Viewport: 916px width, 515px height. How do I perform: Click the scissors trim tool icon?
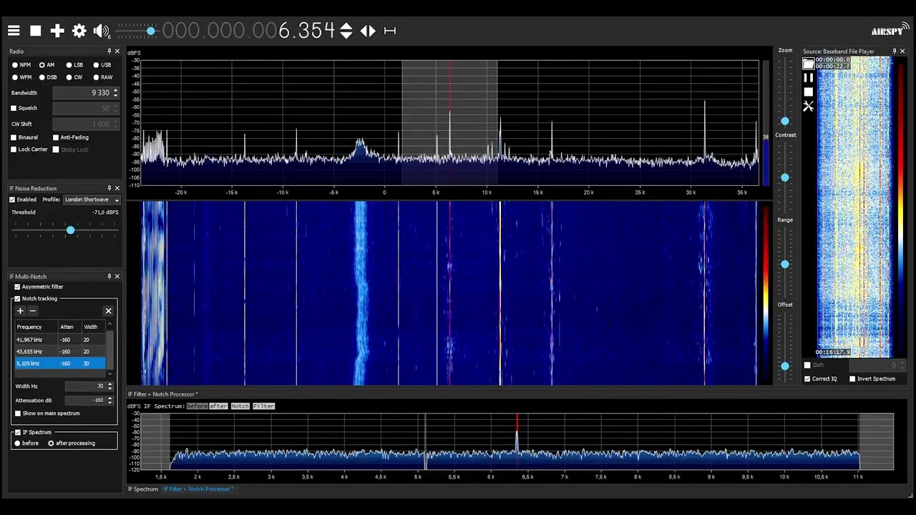[809, 106]
